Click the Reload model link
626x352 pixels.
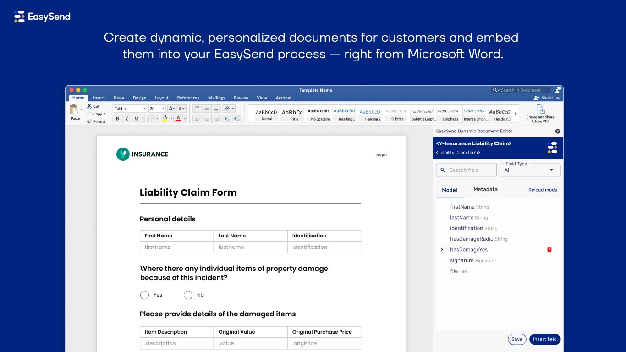544,190
